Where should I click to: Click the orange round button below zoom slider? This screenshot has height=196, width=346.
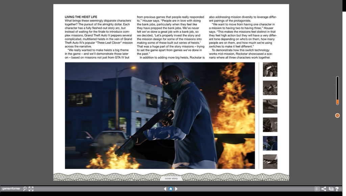point(337,115)
